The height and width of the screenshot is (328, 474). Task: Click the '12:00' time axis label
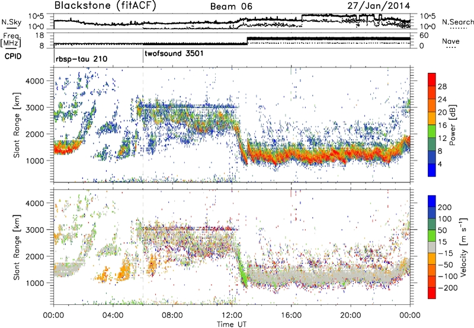click(232, 316)
